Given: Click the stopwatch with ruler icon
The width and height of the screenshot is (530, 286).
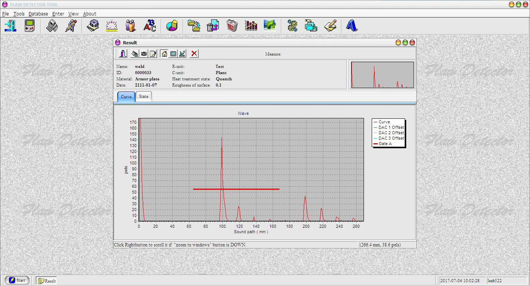Looking at the screenshot, I should (112, 26).
